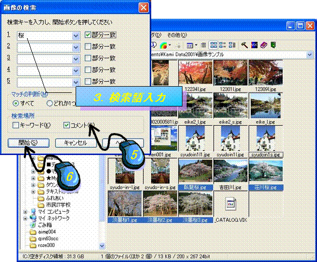The width and height of the screenshot is (317, 262).
Task: Open the dropdown for search key 1
Action: pyautogui.click(x=76, y=36)
